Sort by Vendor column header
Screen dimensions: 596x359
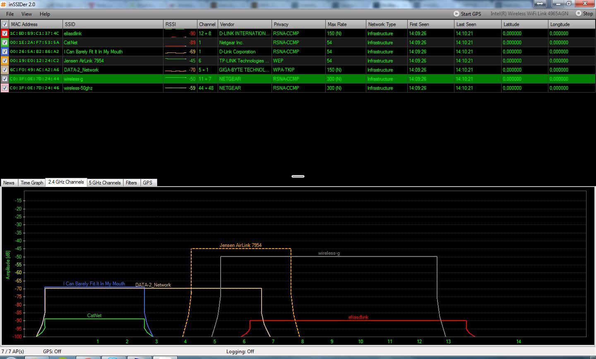245,24
